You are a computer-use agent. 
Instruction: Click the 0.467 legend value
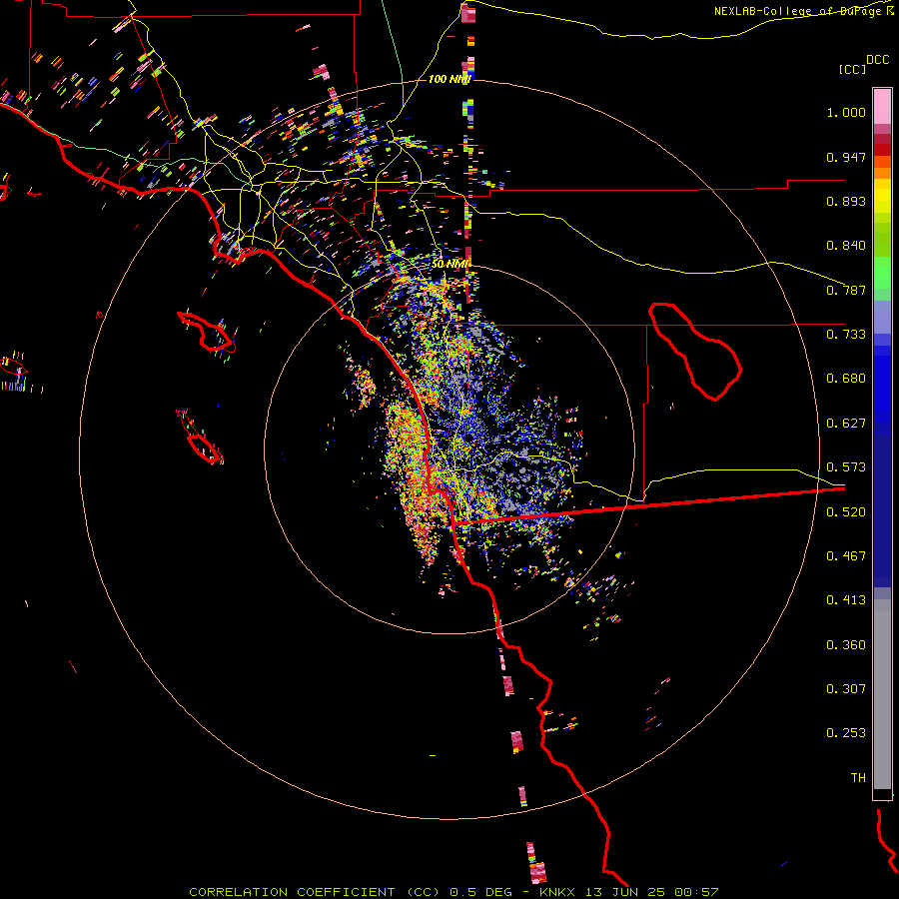pyautogui.click(x=846, y=556)
